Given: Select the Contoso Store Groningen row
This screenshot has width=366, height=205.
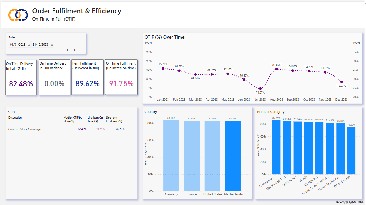Looking at the screenshot, I should pos(25,129).
